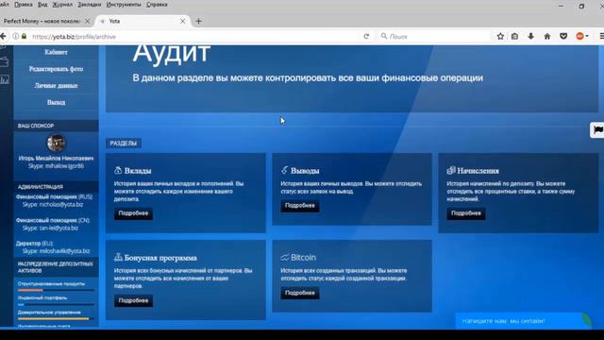The image size is (604, 340).
Task: Open Подробнее under Бонусная программа
Action: point(133,300)
